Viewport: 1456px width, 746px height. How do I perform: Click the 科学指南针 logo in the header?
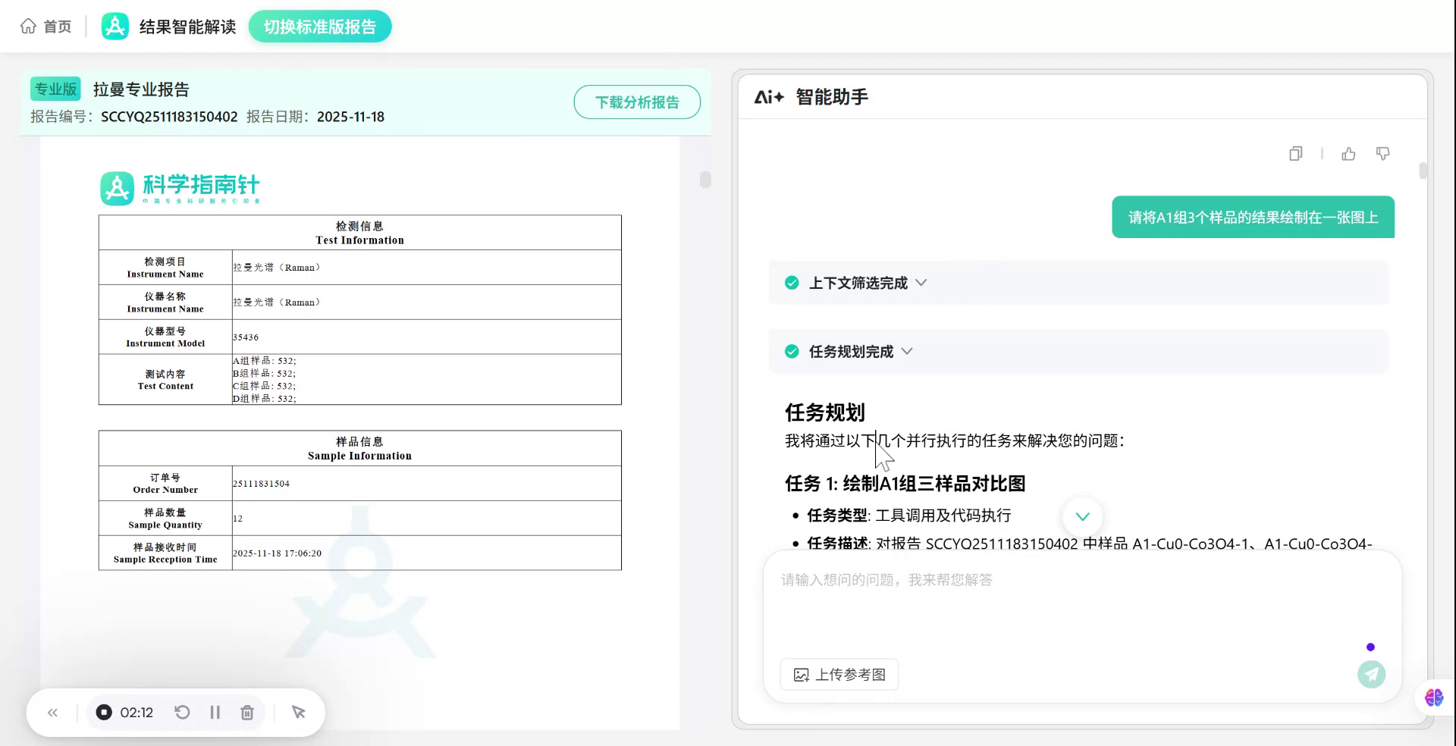pyautogui.click(x=115, y=25)
